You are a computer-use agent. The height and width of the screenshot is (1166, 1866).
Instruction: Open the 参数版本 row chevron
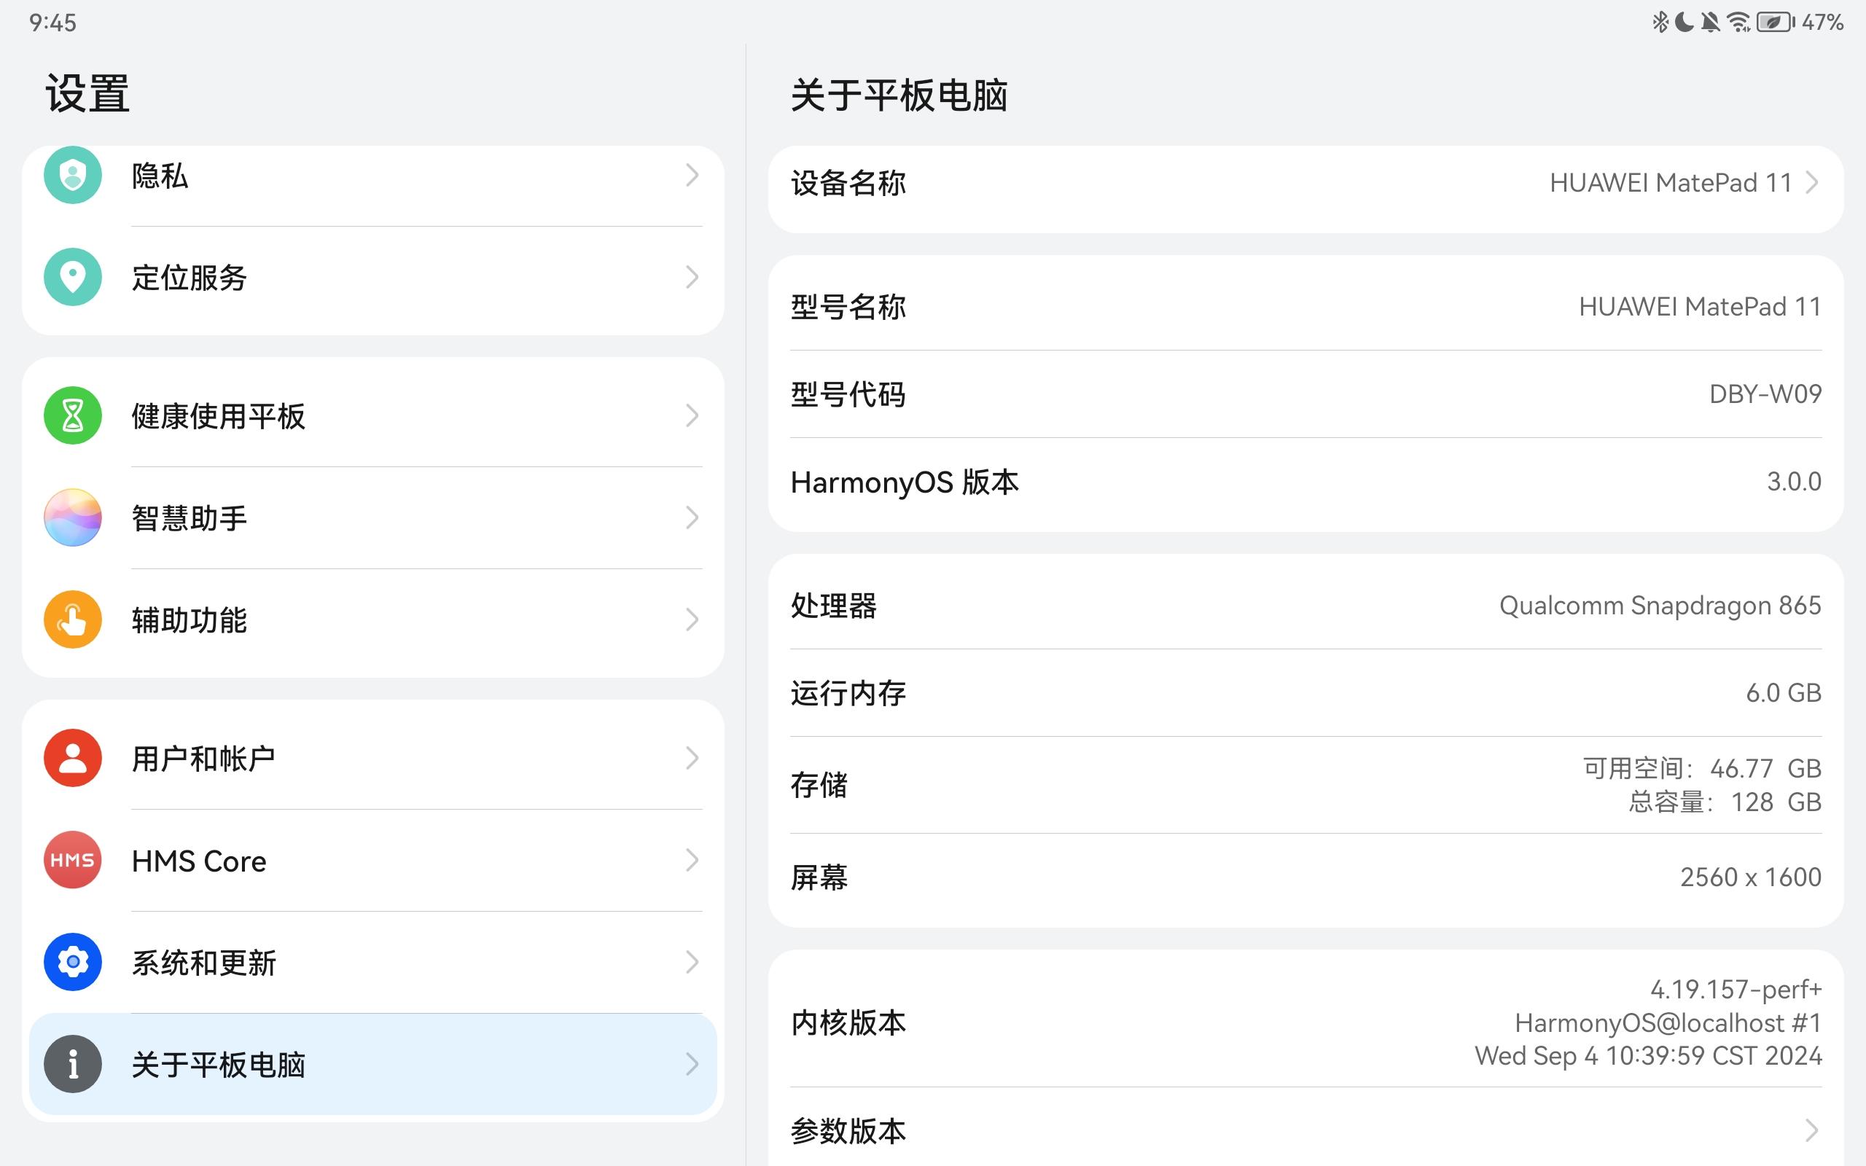[x=1811, y=1130]
